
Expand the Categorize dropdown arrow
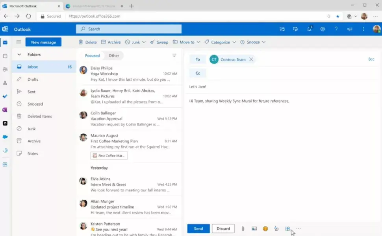(x=234, y=42)
